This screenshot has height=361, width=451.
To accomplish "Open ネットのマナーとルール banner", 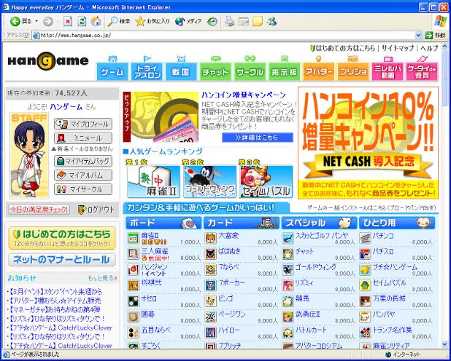I will pos(62,260).
